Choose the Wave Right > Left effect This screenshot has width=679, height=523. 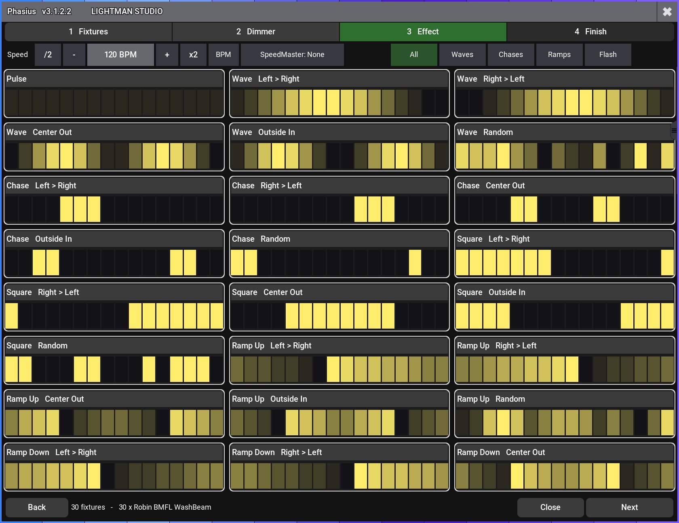(x=565, y=94)
